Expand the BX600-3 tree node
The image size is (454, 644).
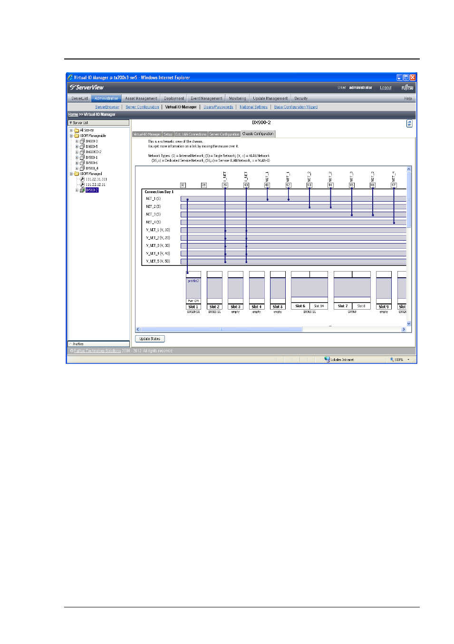pos(77,141)
